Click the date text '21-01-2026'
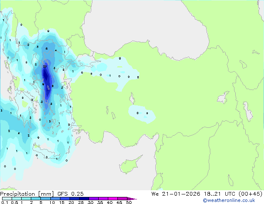 [x=181, y=194]
